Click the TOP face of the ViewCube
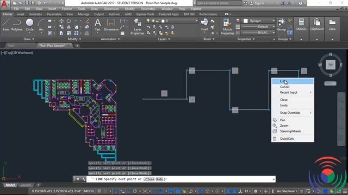Viewport: 348px width, 195px height. coord(331,65)
